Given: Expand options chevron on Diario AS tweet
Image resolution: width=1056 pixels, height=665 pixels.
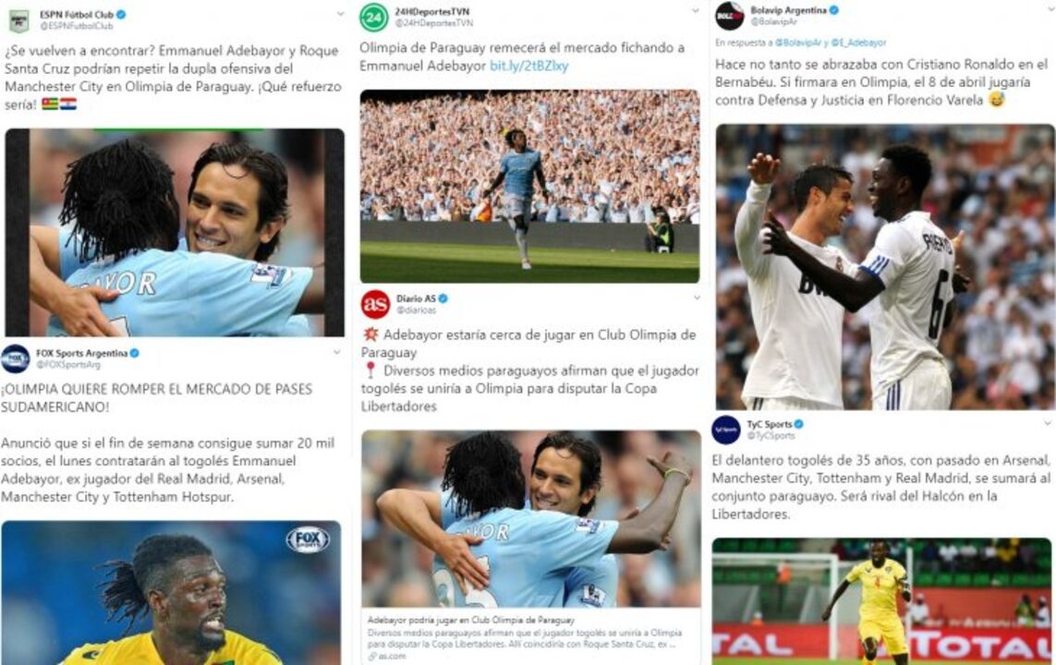Looking at the screenshot, I should 697,296.
